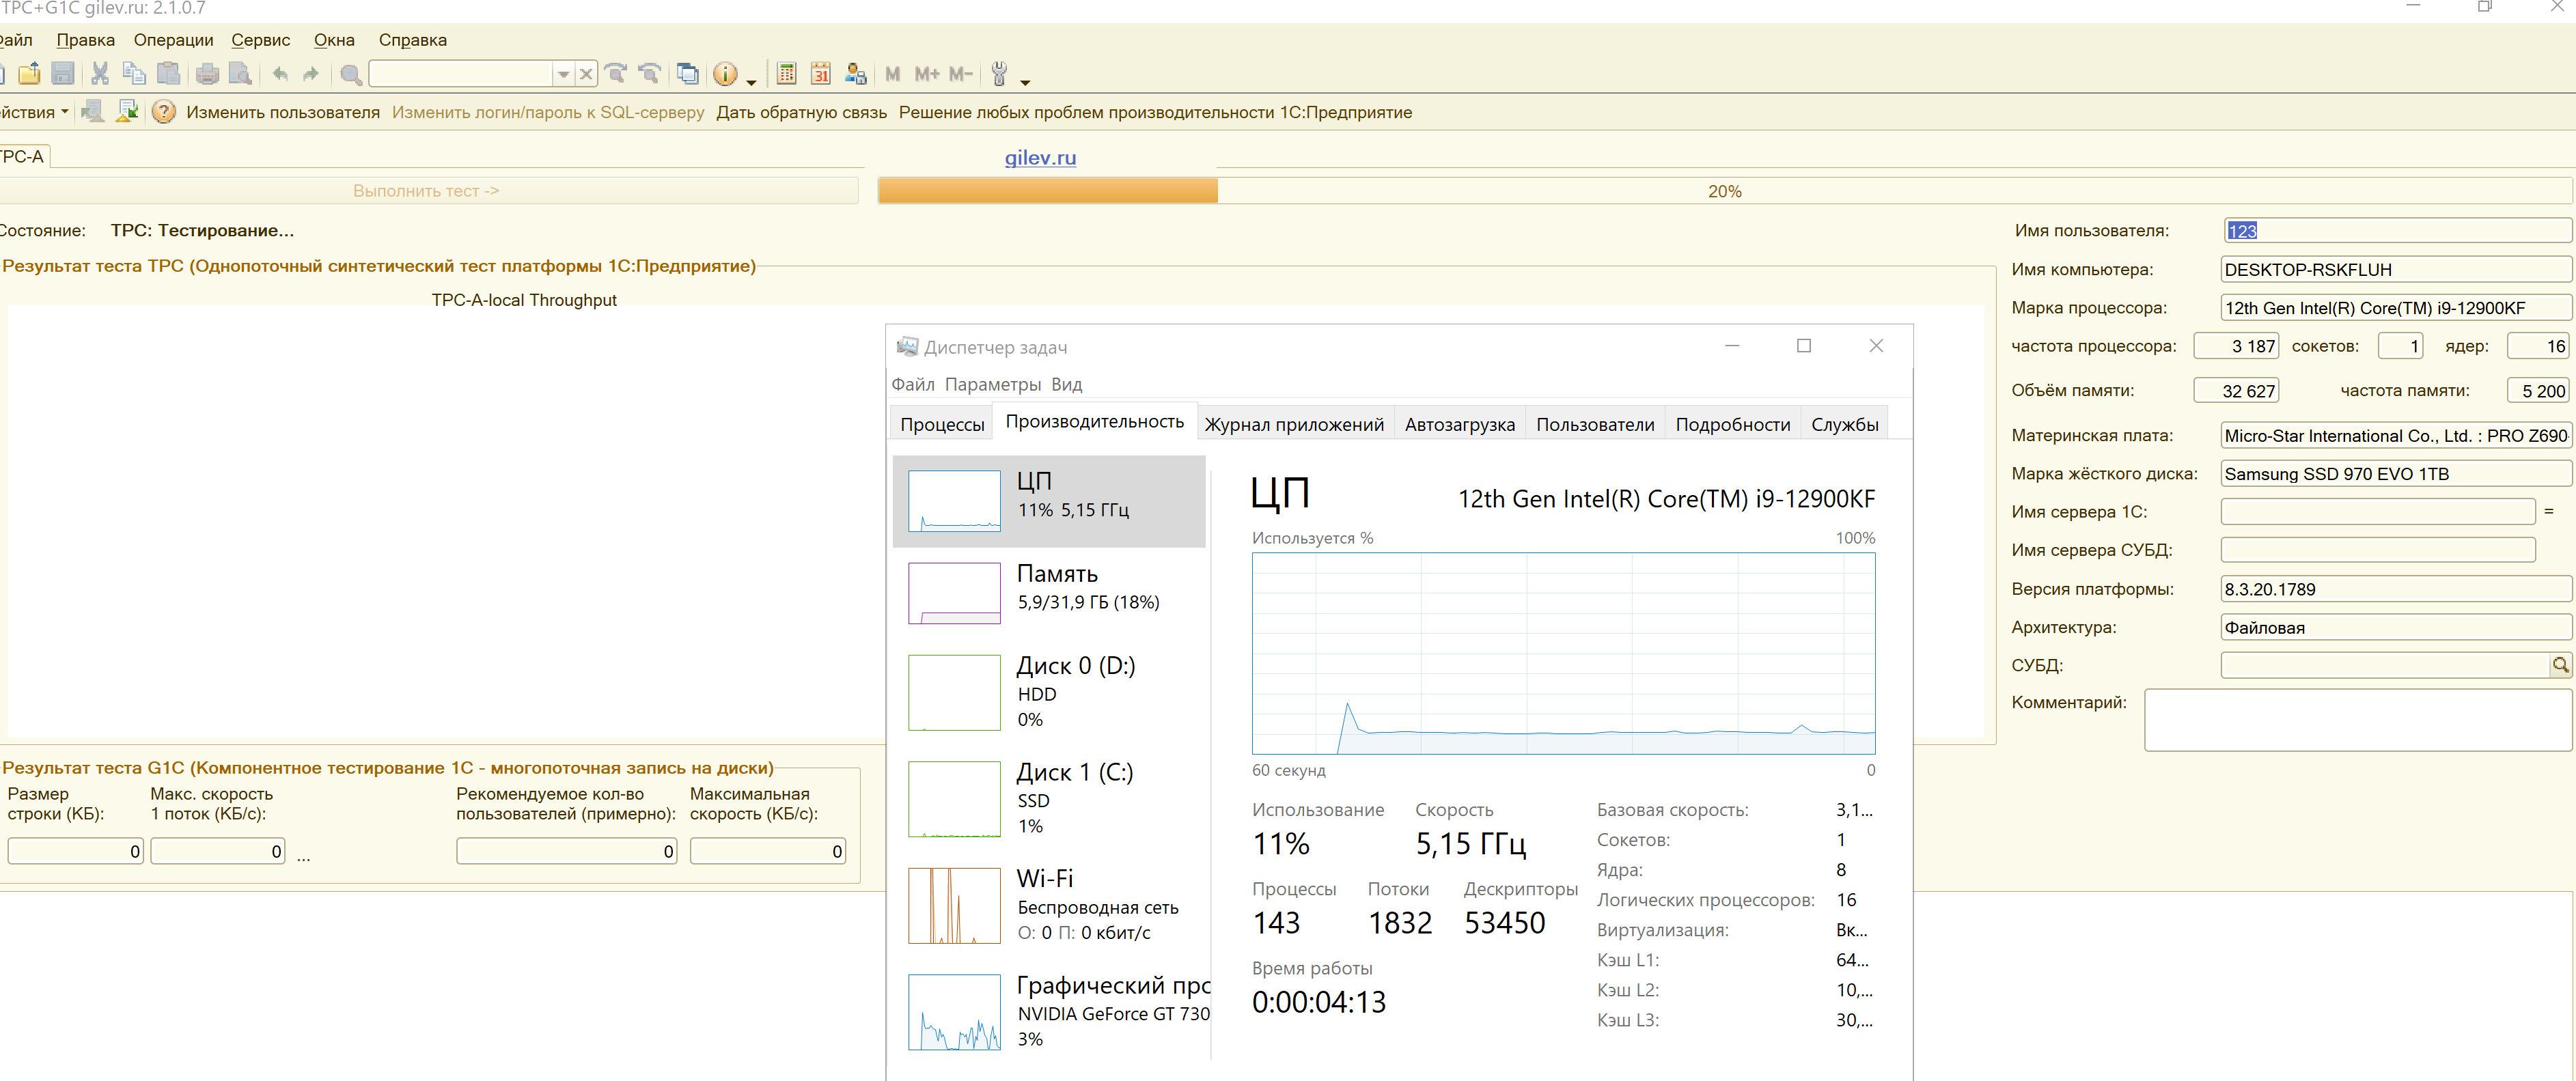The image size is (2576, 1081).
Task: Click the Имя сервера 1С field
Action: point(2378,511)
